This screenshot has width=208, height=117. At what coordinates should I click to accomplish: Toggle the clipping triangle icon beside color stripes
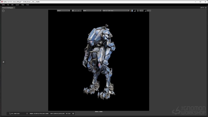coord(135,11)
